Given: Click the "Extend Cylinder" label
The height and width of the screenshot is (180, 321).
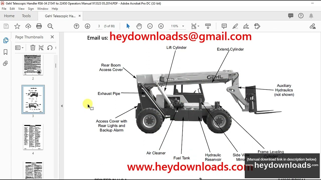Looking at the screenshot, I should [230, 49].
